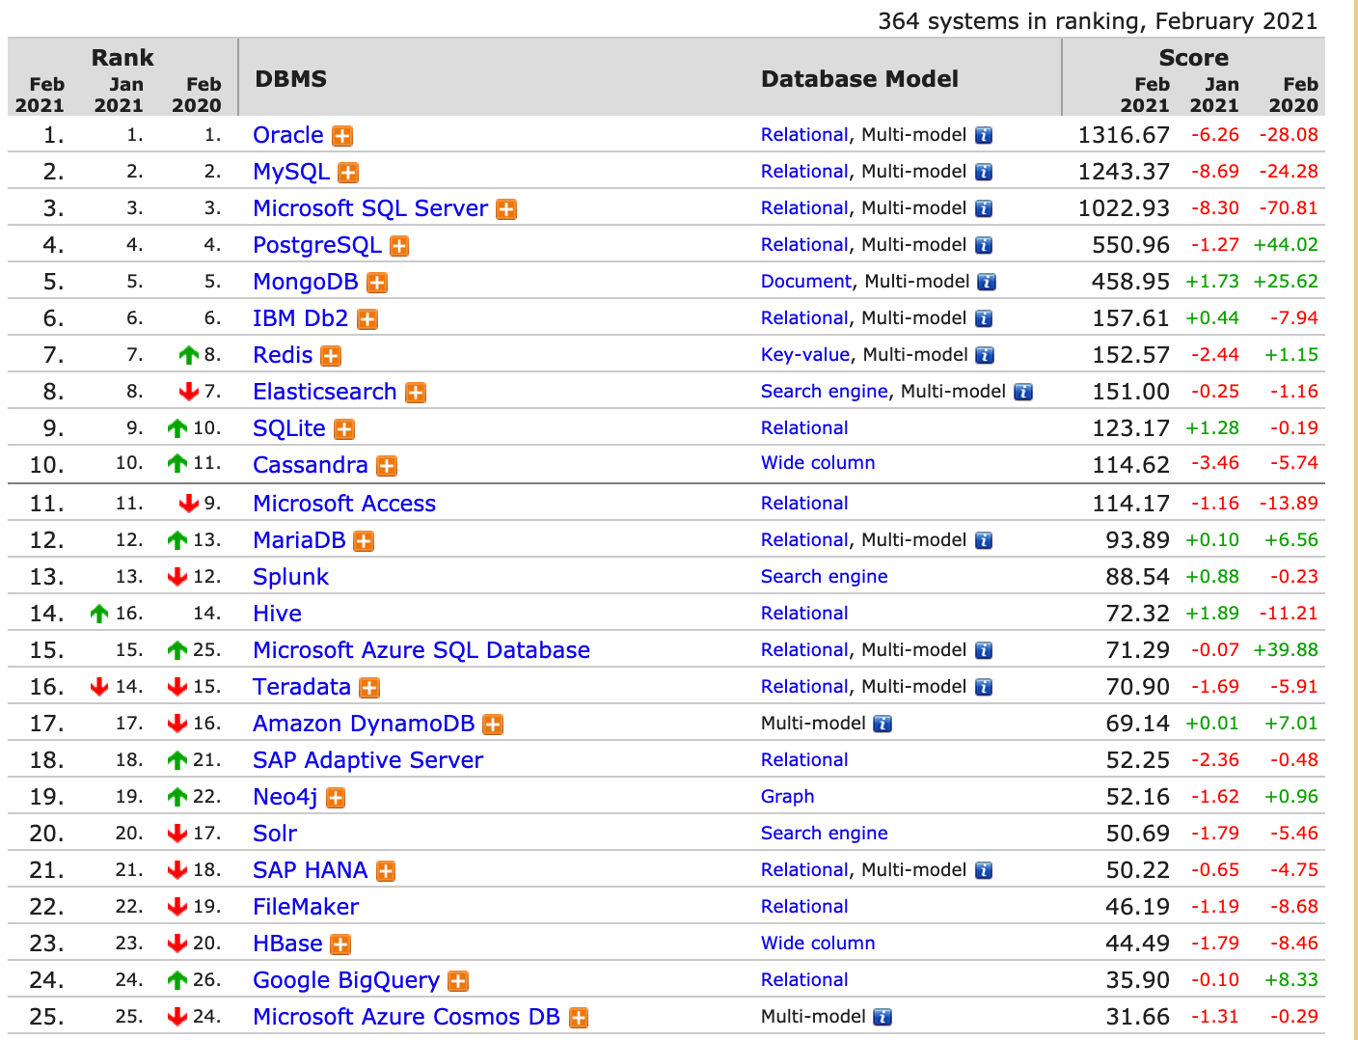Click the plus icon next to Neo4j
This screenshot has height=1040, width=1358.
pos(336,798)
